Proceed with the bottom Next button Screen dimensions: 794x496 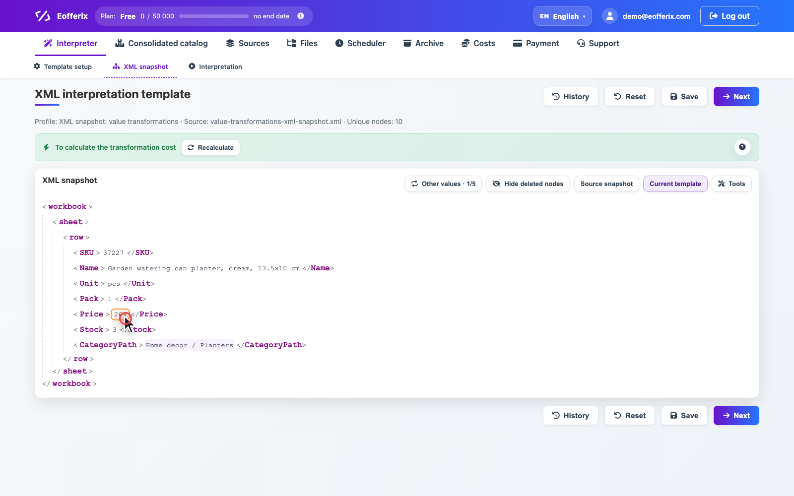pyautogui.click(x=736, y=416)
